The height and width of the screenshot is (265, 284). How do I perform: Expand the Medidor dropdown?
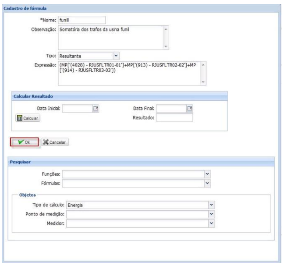coord(211,223)
